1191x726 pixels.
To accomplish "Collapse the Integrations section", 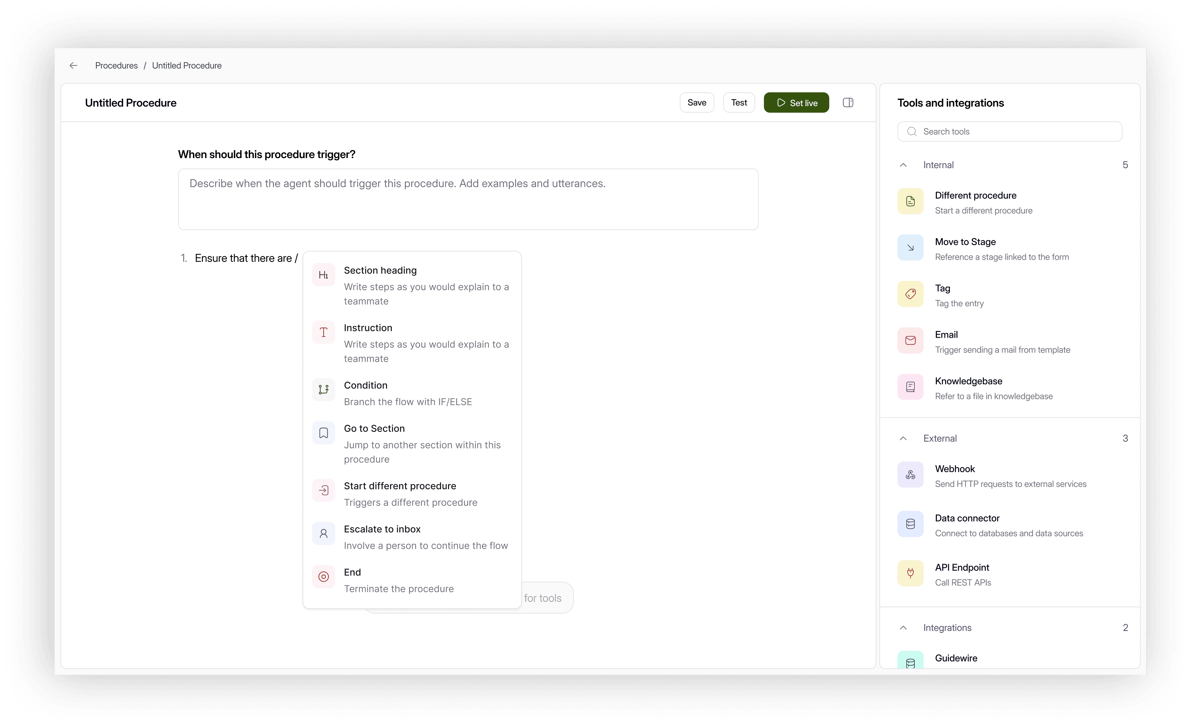I will click(903, 628).
